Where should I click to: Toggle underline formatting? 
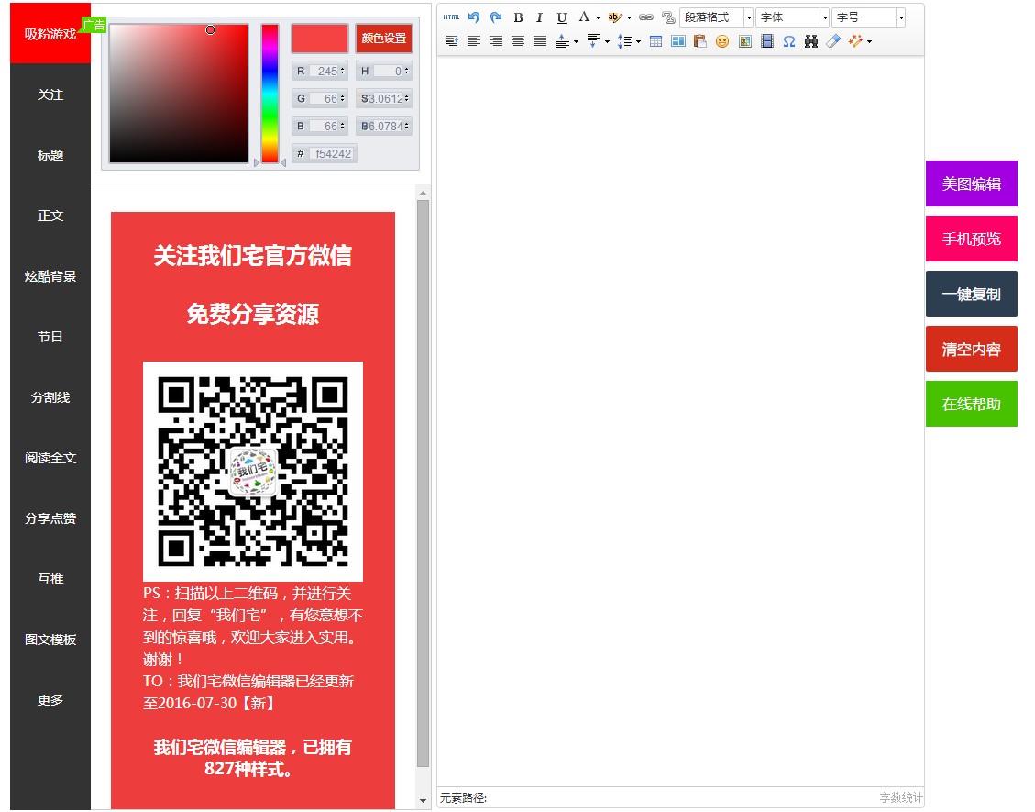click(562, 17)
